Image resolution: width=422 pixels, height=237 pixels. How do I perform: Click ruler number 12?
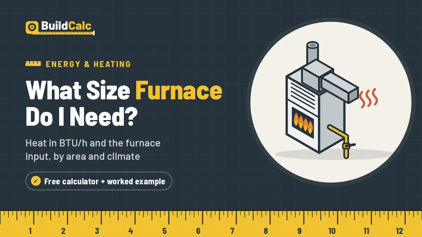coord(399,231)
